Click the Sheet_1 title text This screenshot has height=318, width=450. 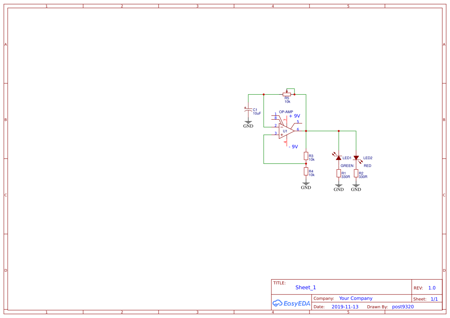[305, 287]
